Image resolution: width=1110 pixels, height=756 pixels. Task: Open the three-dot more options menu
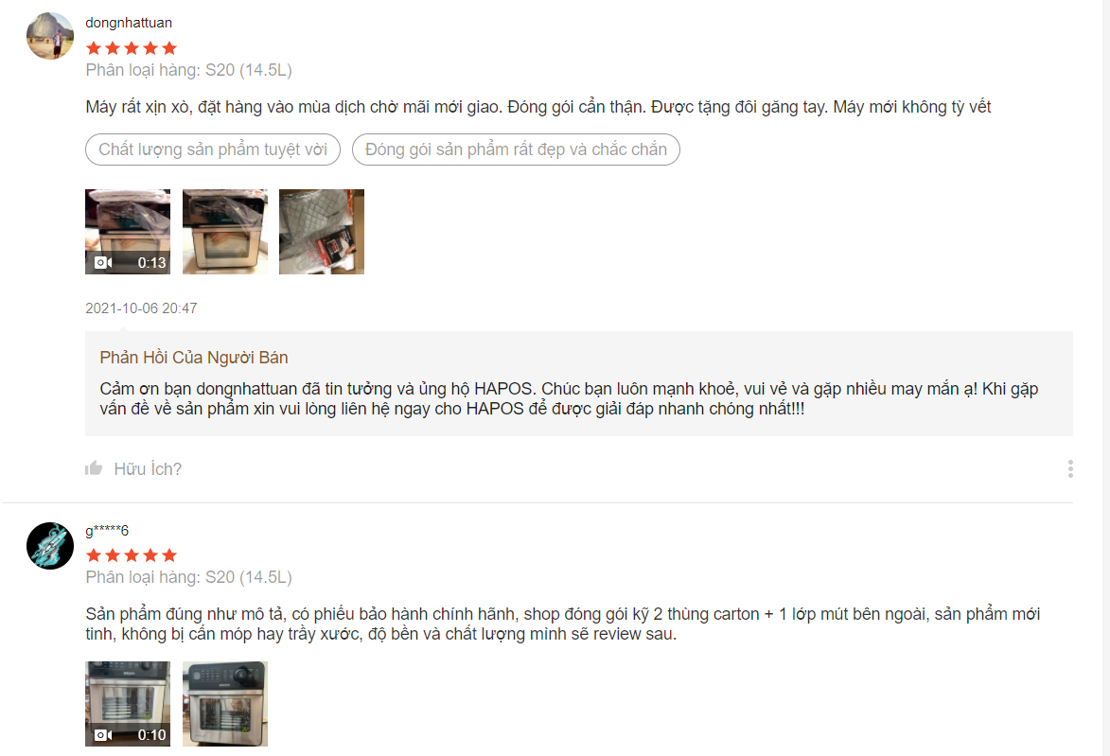click(x=1069, y=468)
